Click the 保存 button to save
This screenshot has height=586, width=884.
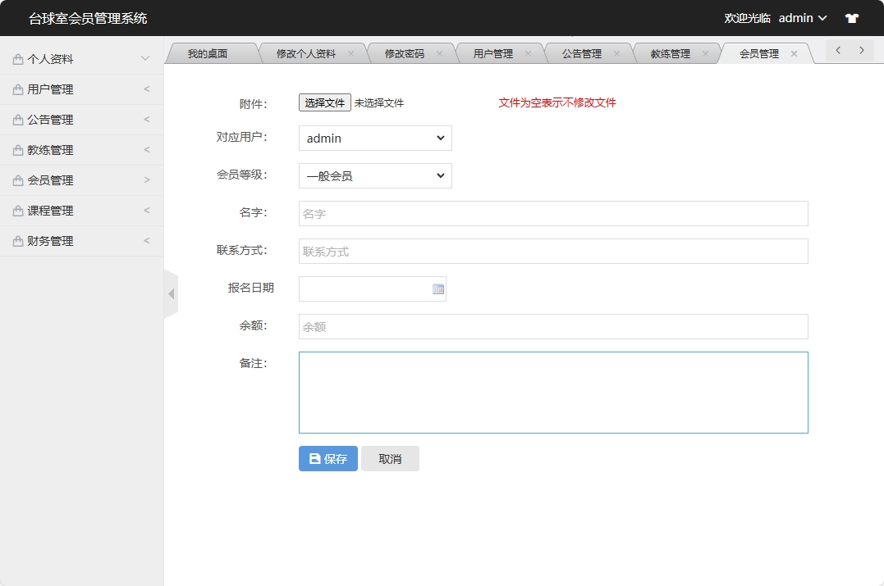pyautogui.click(x=327, y=458)
